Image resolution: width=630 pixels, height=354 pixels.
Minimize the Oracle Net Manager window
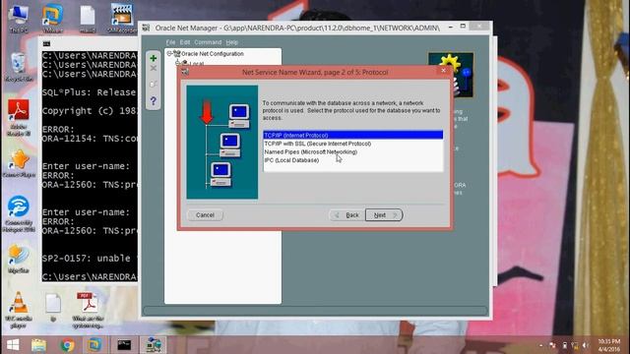[x=451, y=27]
